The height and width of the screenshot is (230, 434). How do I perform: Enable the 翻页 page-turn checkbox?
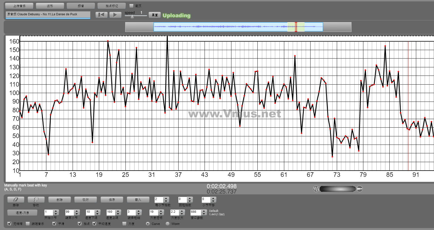click(x=131, y=6)
